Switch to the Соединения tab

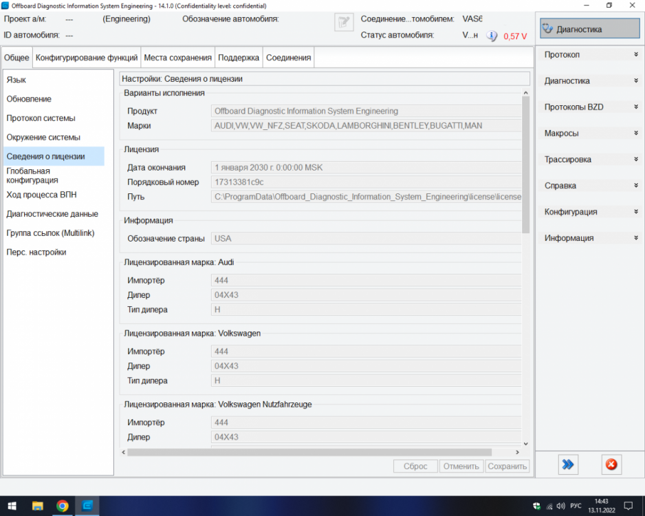coord(288,58)
